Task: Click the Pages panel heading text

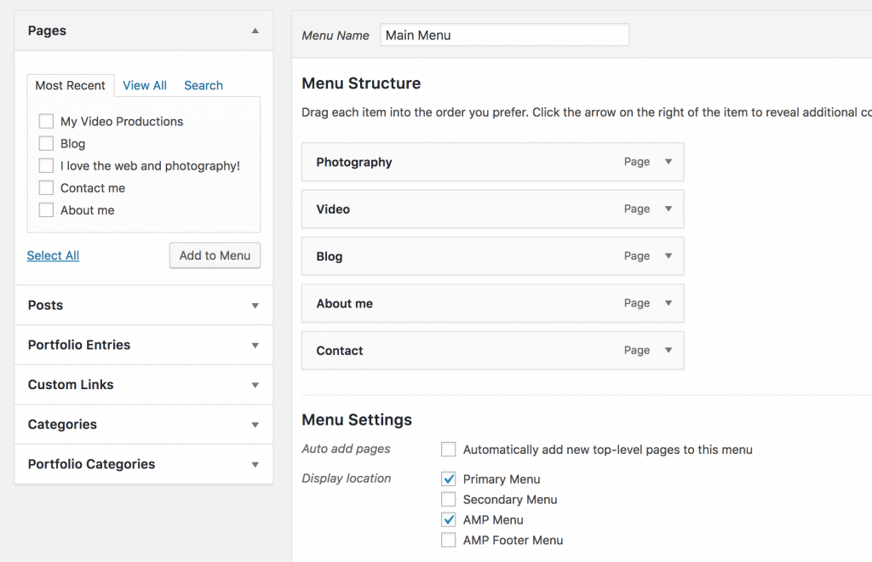Action: coord(48,31)
